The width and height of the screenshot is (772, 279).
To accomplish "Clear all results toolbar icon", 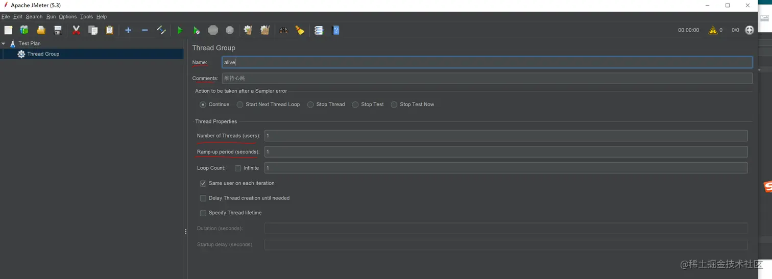I will (x=264, y=30).
